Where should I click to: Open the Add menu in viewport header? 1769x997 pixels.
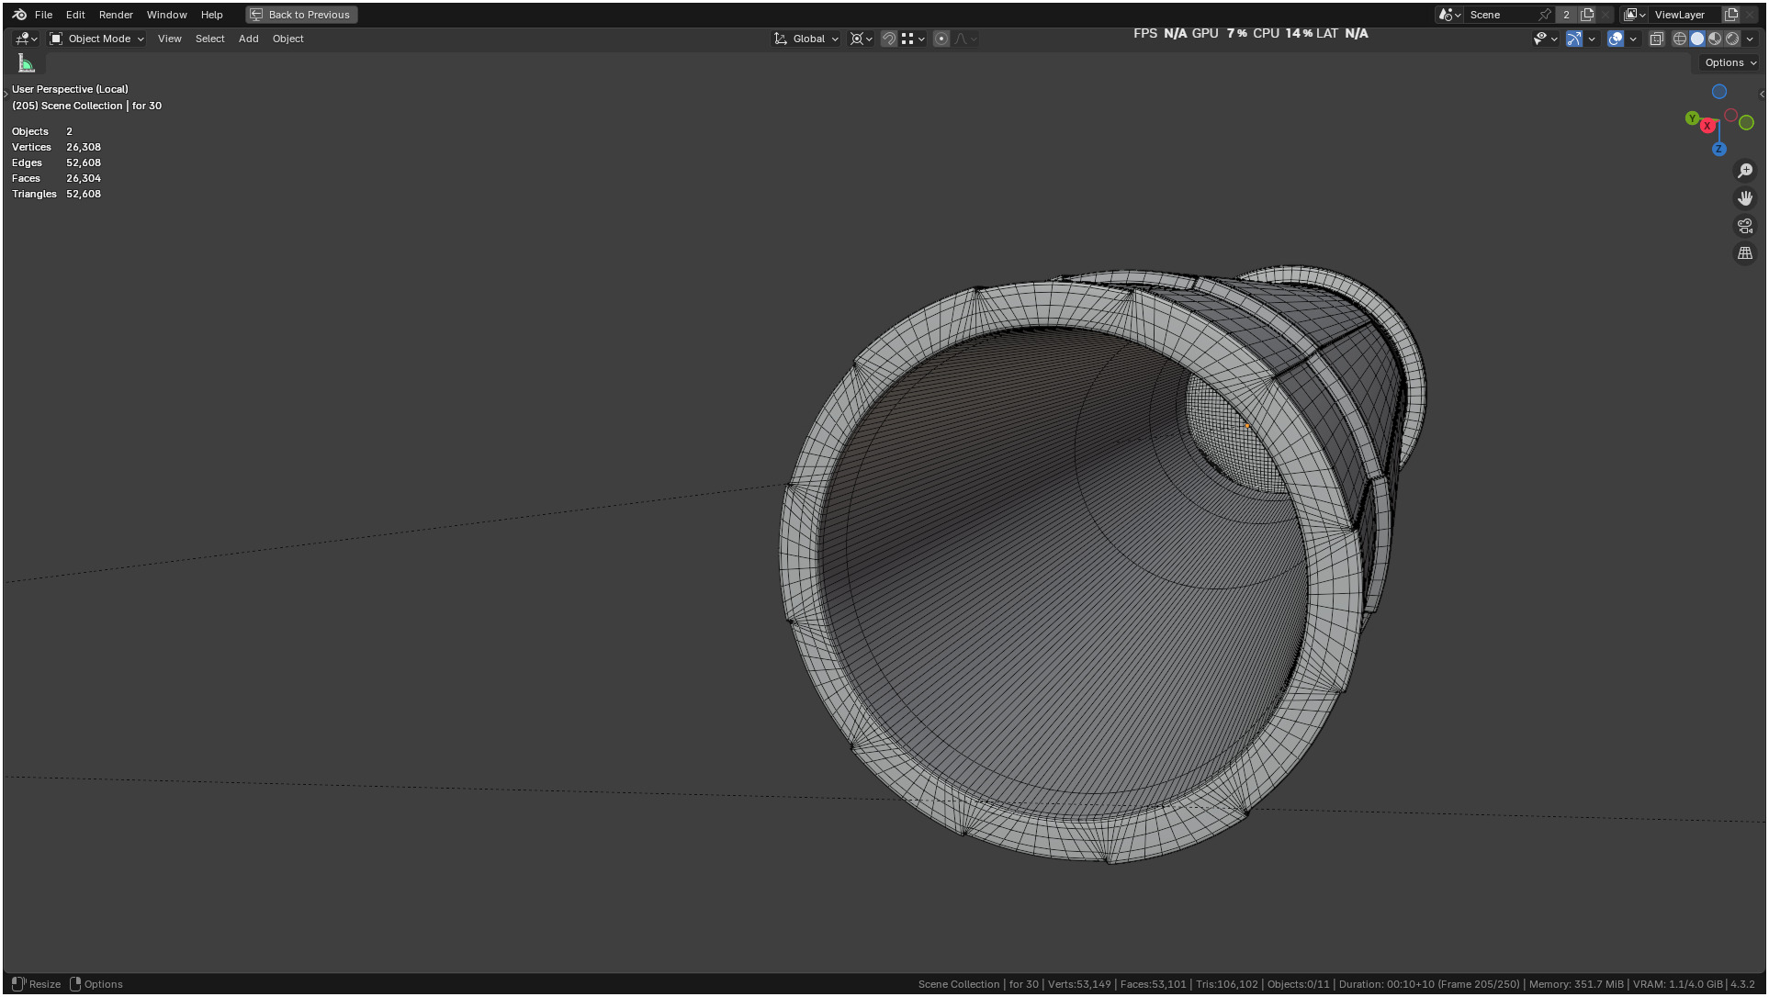pyautogui.click(x=248, y=39)
